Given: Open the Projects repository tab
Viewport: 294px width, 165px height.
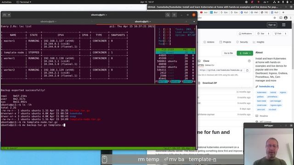Looking at the screenshot, I should (225, 42).
